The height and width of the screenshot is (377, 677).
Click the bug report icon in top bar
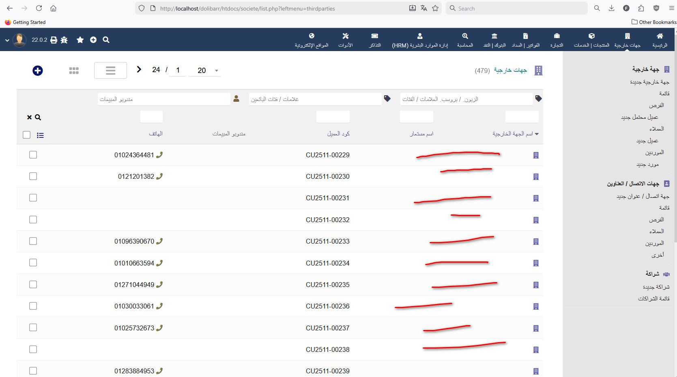(64, 40)
